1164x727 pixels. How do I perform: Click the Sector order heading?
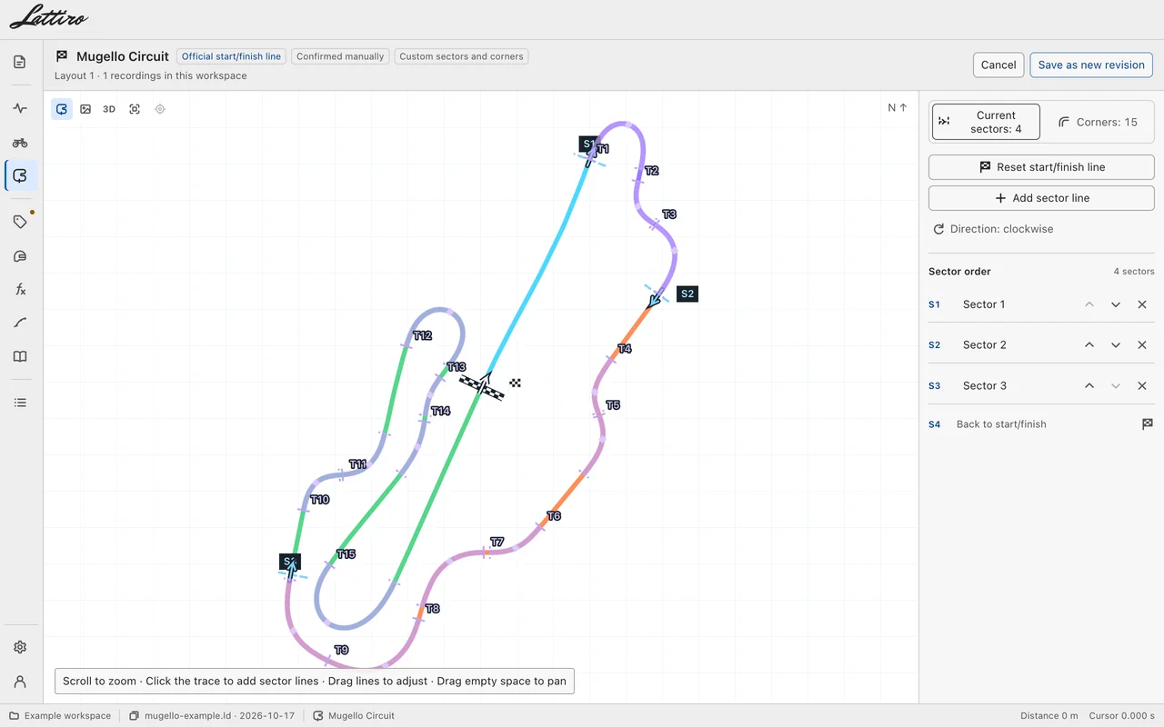click(959, 272)
